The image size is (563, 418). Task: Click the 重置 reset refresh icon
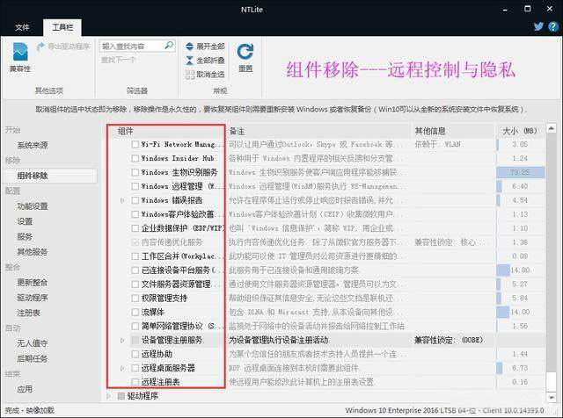245,53
